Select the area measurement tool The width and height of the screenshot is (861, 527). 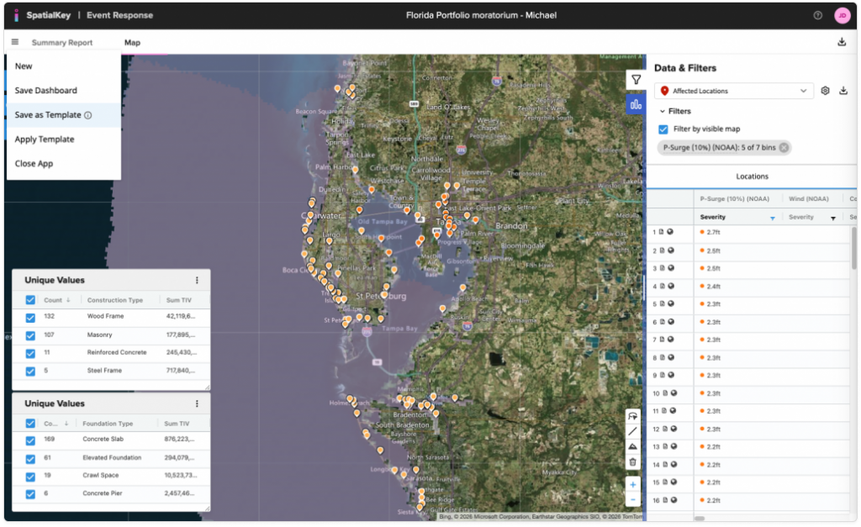click(x=632, y=446)
